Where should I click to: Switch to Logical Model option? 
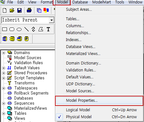99,110
